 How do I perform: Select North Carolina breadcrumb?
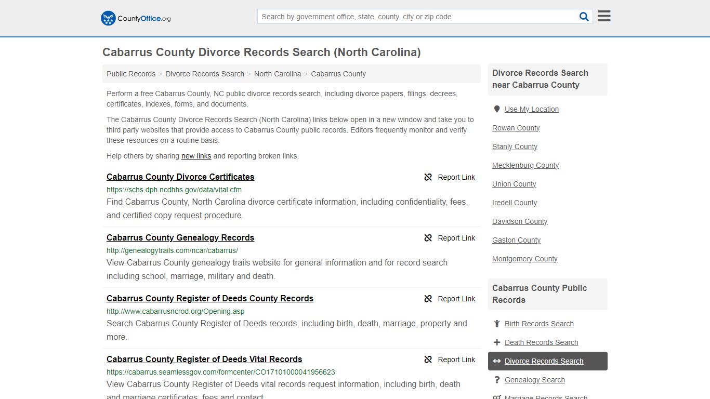click(278, 74)
